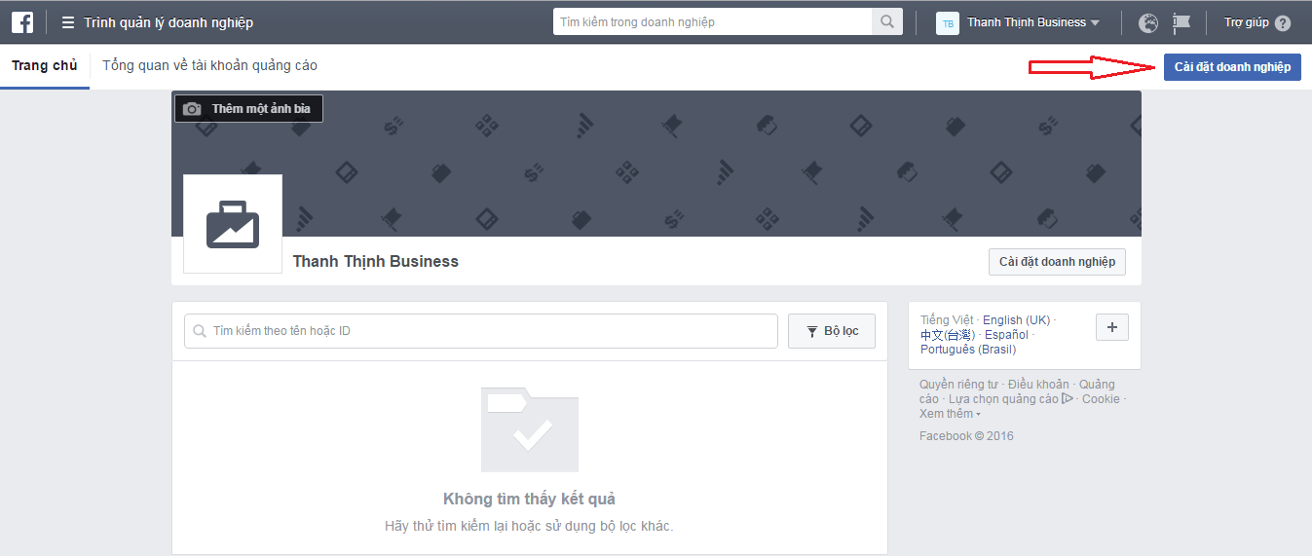Click the Không tìm thấy kết quả message

point(529,500)
